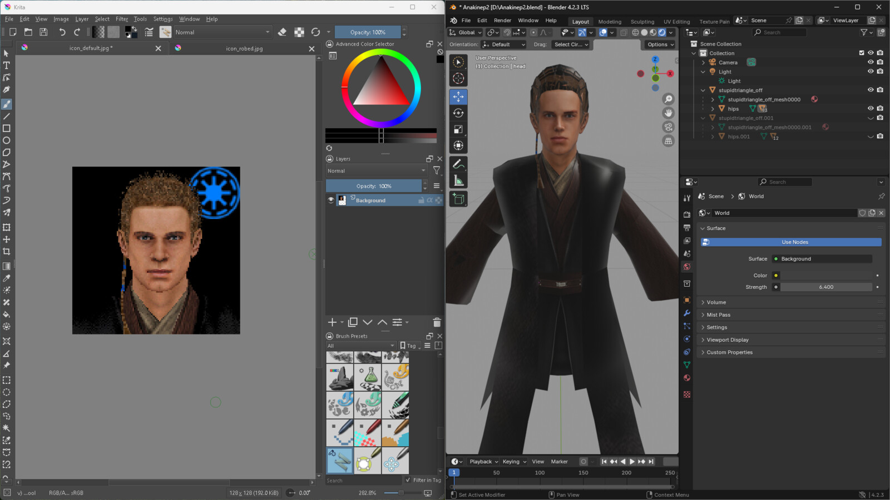
Task: Jump to the end frame in timeline
Action: tap(651, 462)
